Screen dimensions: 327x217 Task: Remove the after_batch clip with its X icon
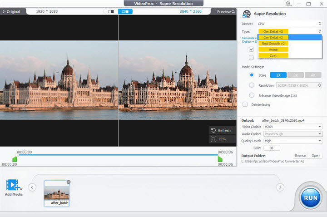point(69,182)
